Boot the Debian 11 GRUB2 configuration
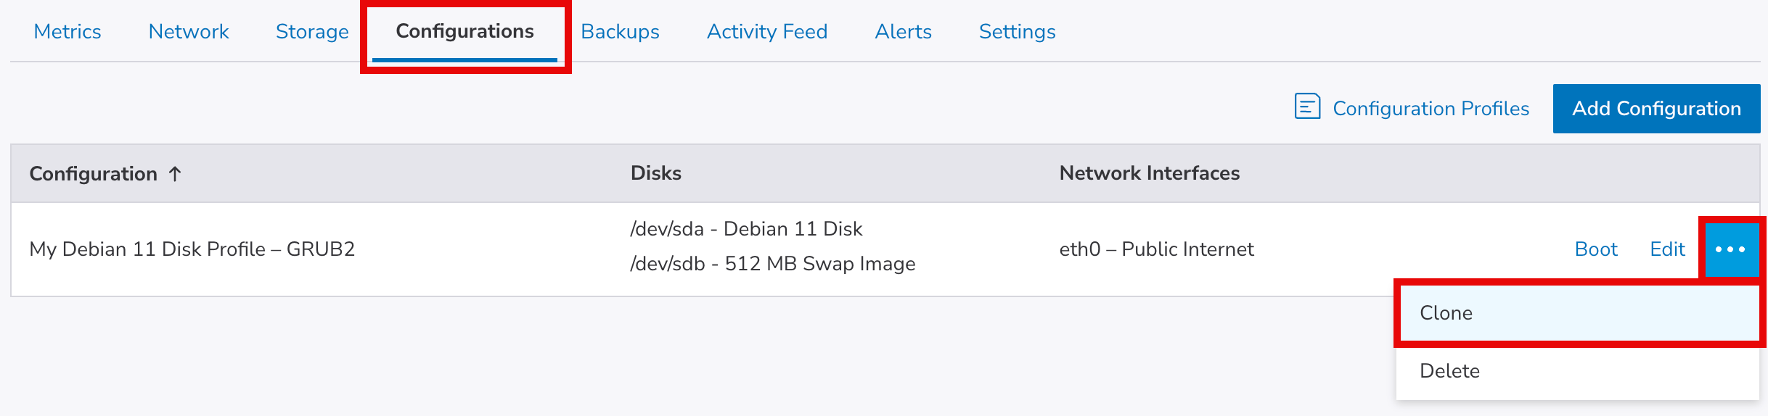 click(1596, 249)
